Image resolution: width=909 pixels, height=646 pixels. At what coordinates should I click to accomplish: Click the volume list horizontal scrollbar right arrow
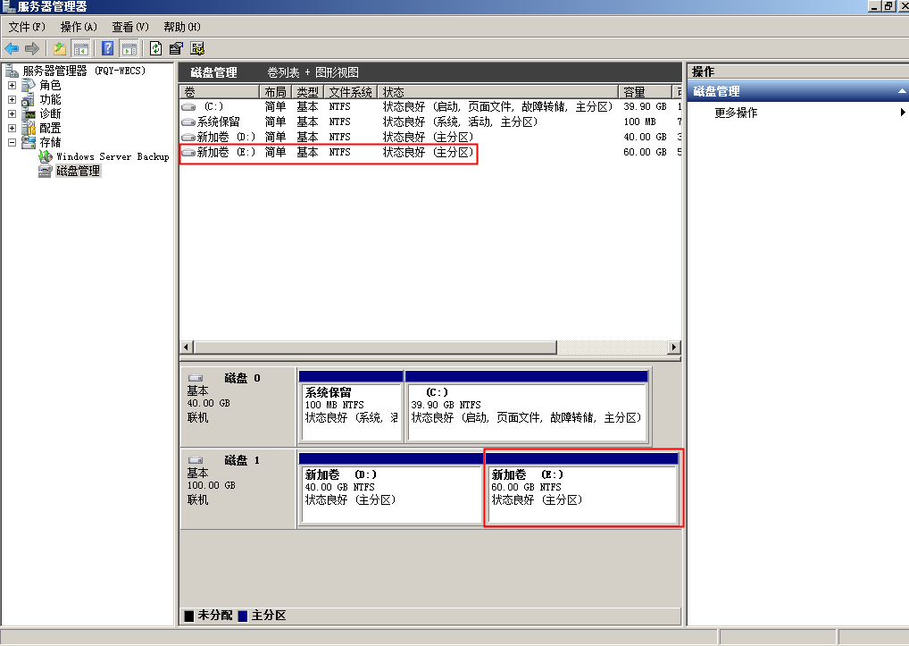pos(673,347)
